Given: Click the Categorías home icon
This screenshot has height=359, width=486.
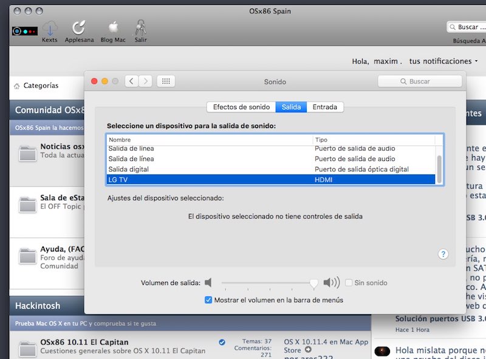Looking at the screenshot, I should pos(17,86).
